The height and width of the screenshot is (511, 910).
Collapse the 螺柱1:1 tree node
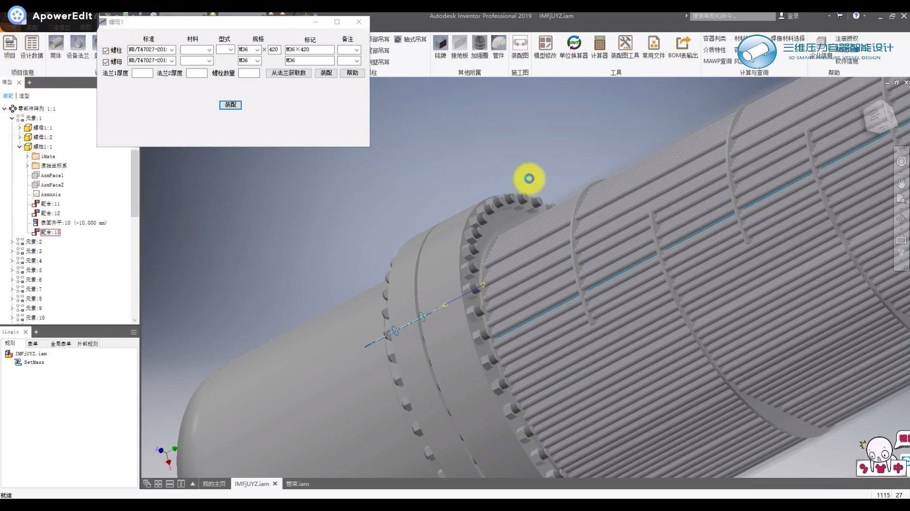(19, 147)
